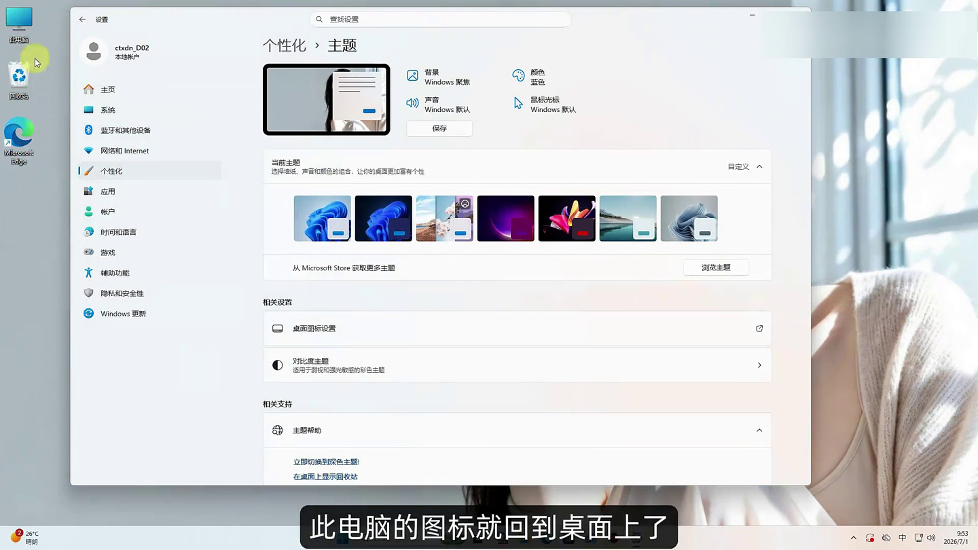The image size is (978, 550).
Task: Select 个性化 in the sidebar
Action: pos(150,171)
